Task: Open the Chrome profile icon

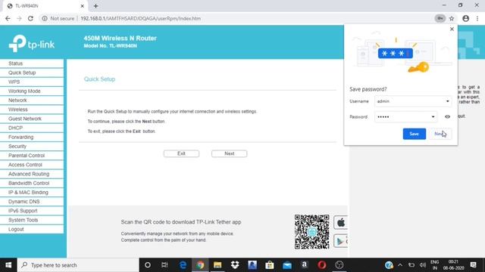Action: pos(465,18)
